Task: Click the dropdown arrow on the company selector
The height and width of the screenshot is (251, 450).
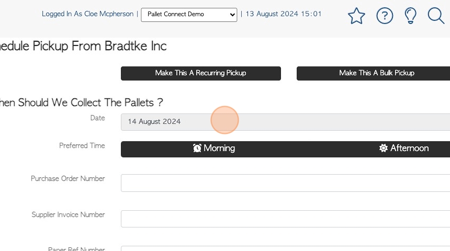Action: click(x=232, y=15)
